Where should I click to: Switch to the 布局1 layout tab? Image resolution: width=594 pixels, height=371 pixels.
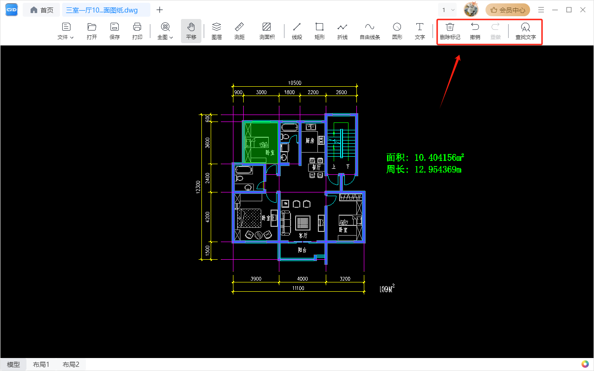point(41,365)
